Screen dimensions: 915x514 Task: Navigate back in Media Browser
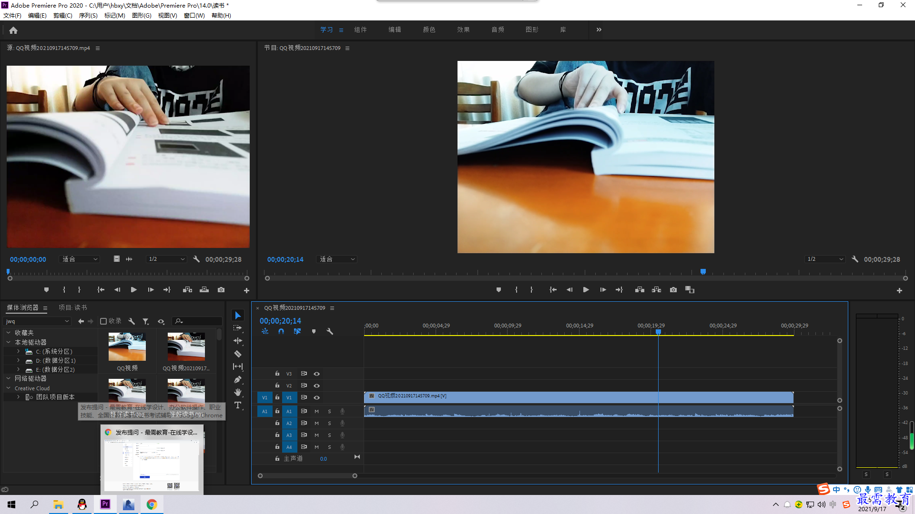81,321
